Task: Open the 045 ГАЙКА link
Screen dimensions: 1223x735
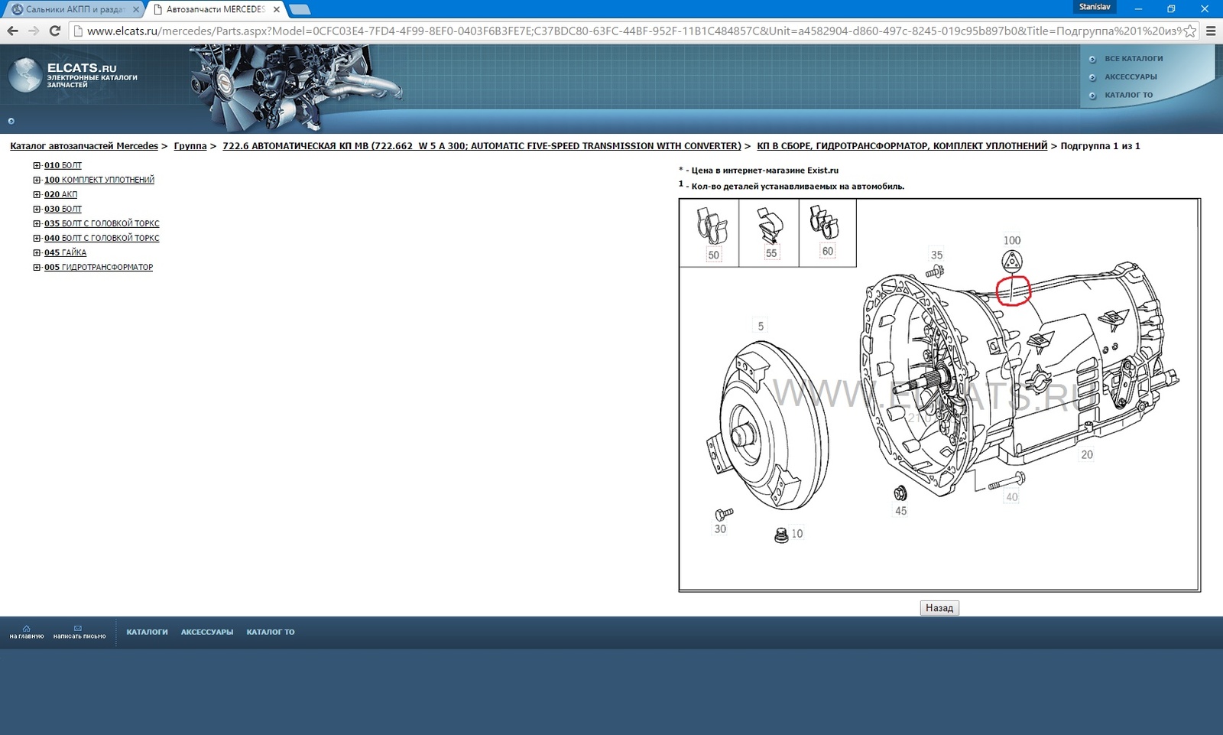Action: [x=65, y=252]
